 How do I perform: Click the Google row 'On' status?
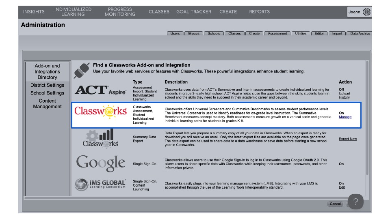pyautogui.click(x=341, y=164)
